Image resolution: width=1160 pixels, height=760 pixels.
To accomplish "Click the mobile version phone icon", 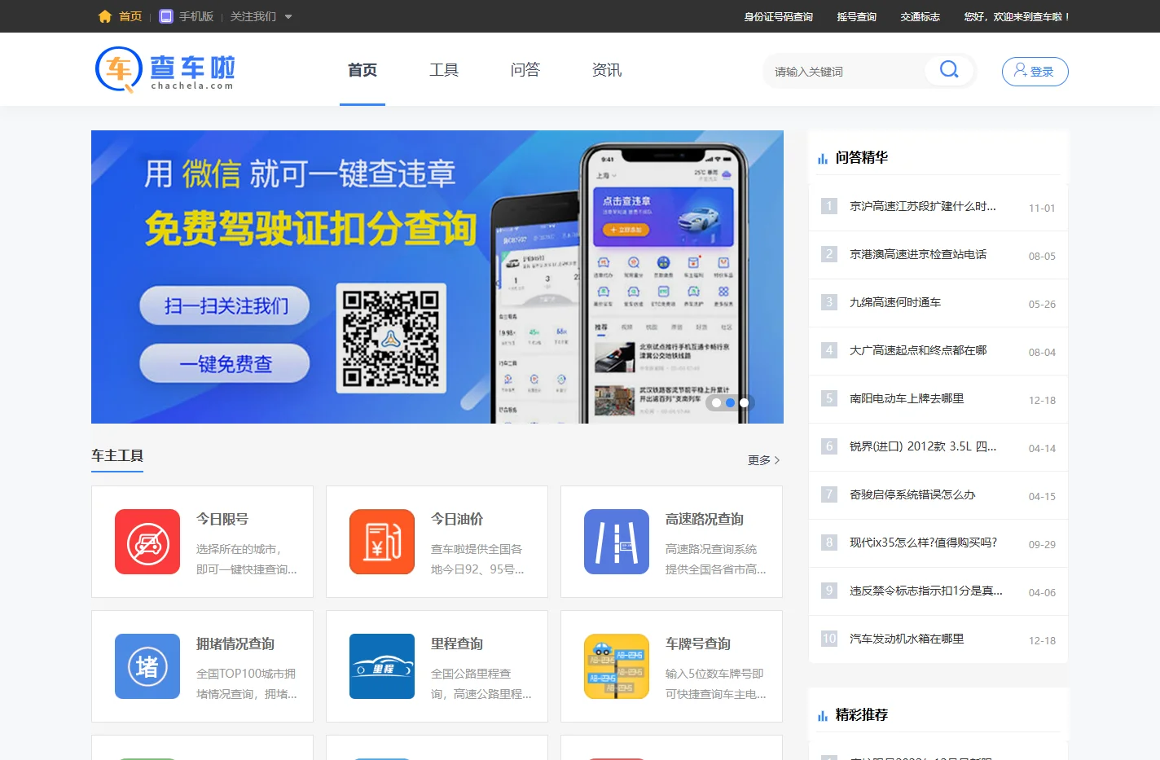I will pos(166,16).
